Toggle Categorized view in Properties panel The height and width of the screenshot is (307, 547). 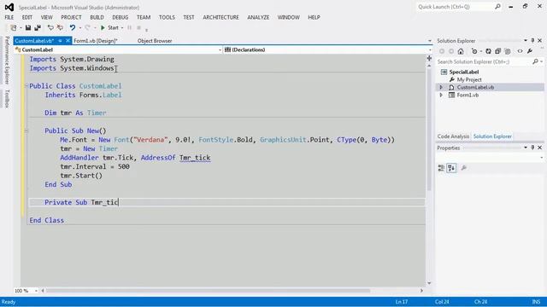click(441, 168)
